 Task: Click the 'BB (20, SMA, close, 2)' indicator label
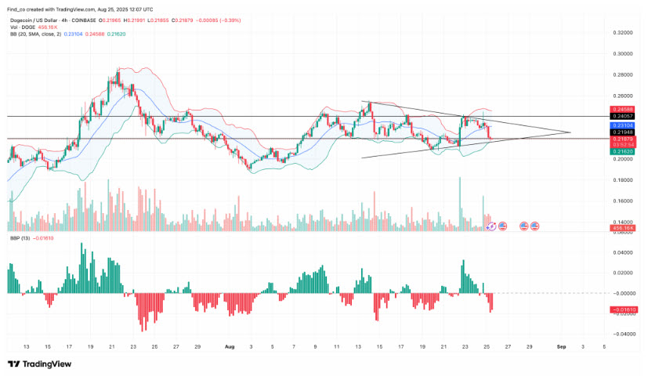(35, 34)
